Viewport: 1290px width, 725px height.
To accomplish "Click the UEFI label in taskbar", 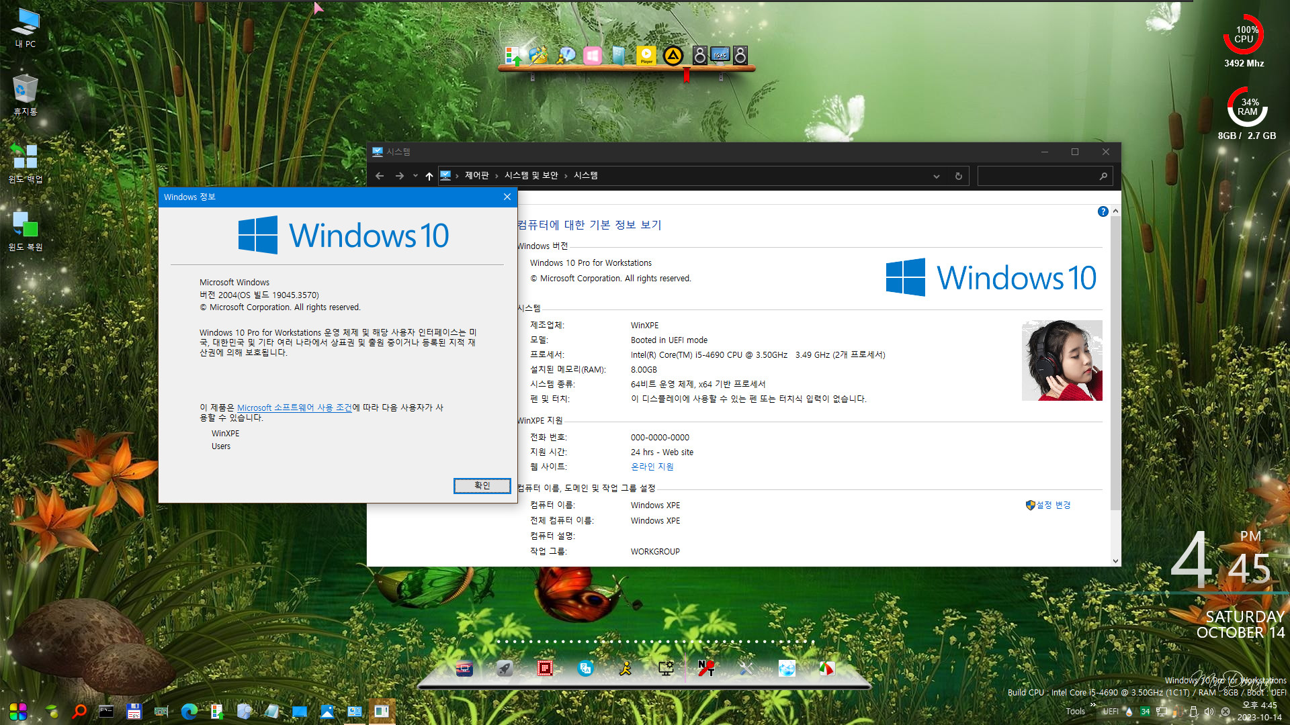I will 1111,712.
